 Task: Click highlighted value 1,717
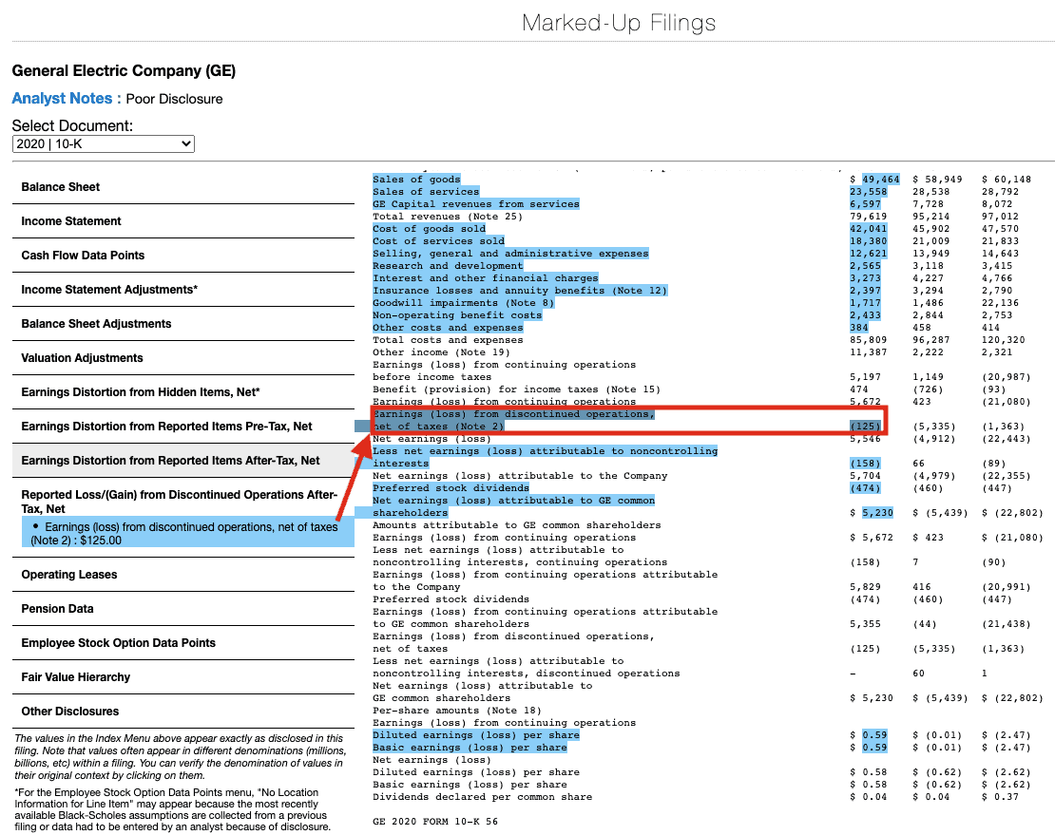(x=865, y=302)
